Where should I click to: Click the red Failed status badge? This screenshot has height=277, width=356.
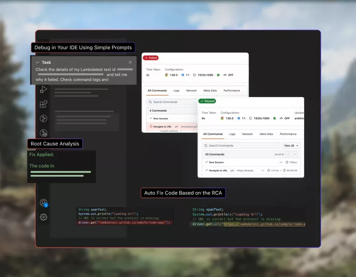(151, 58)
